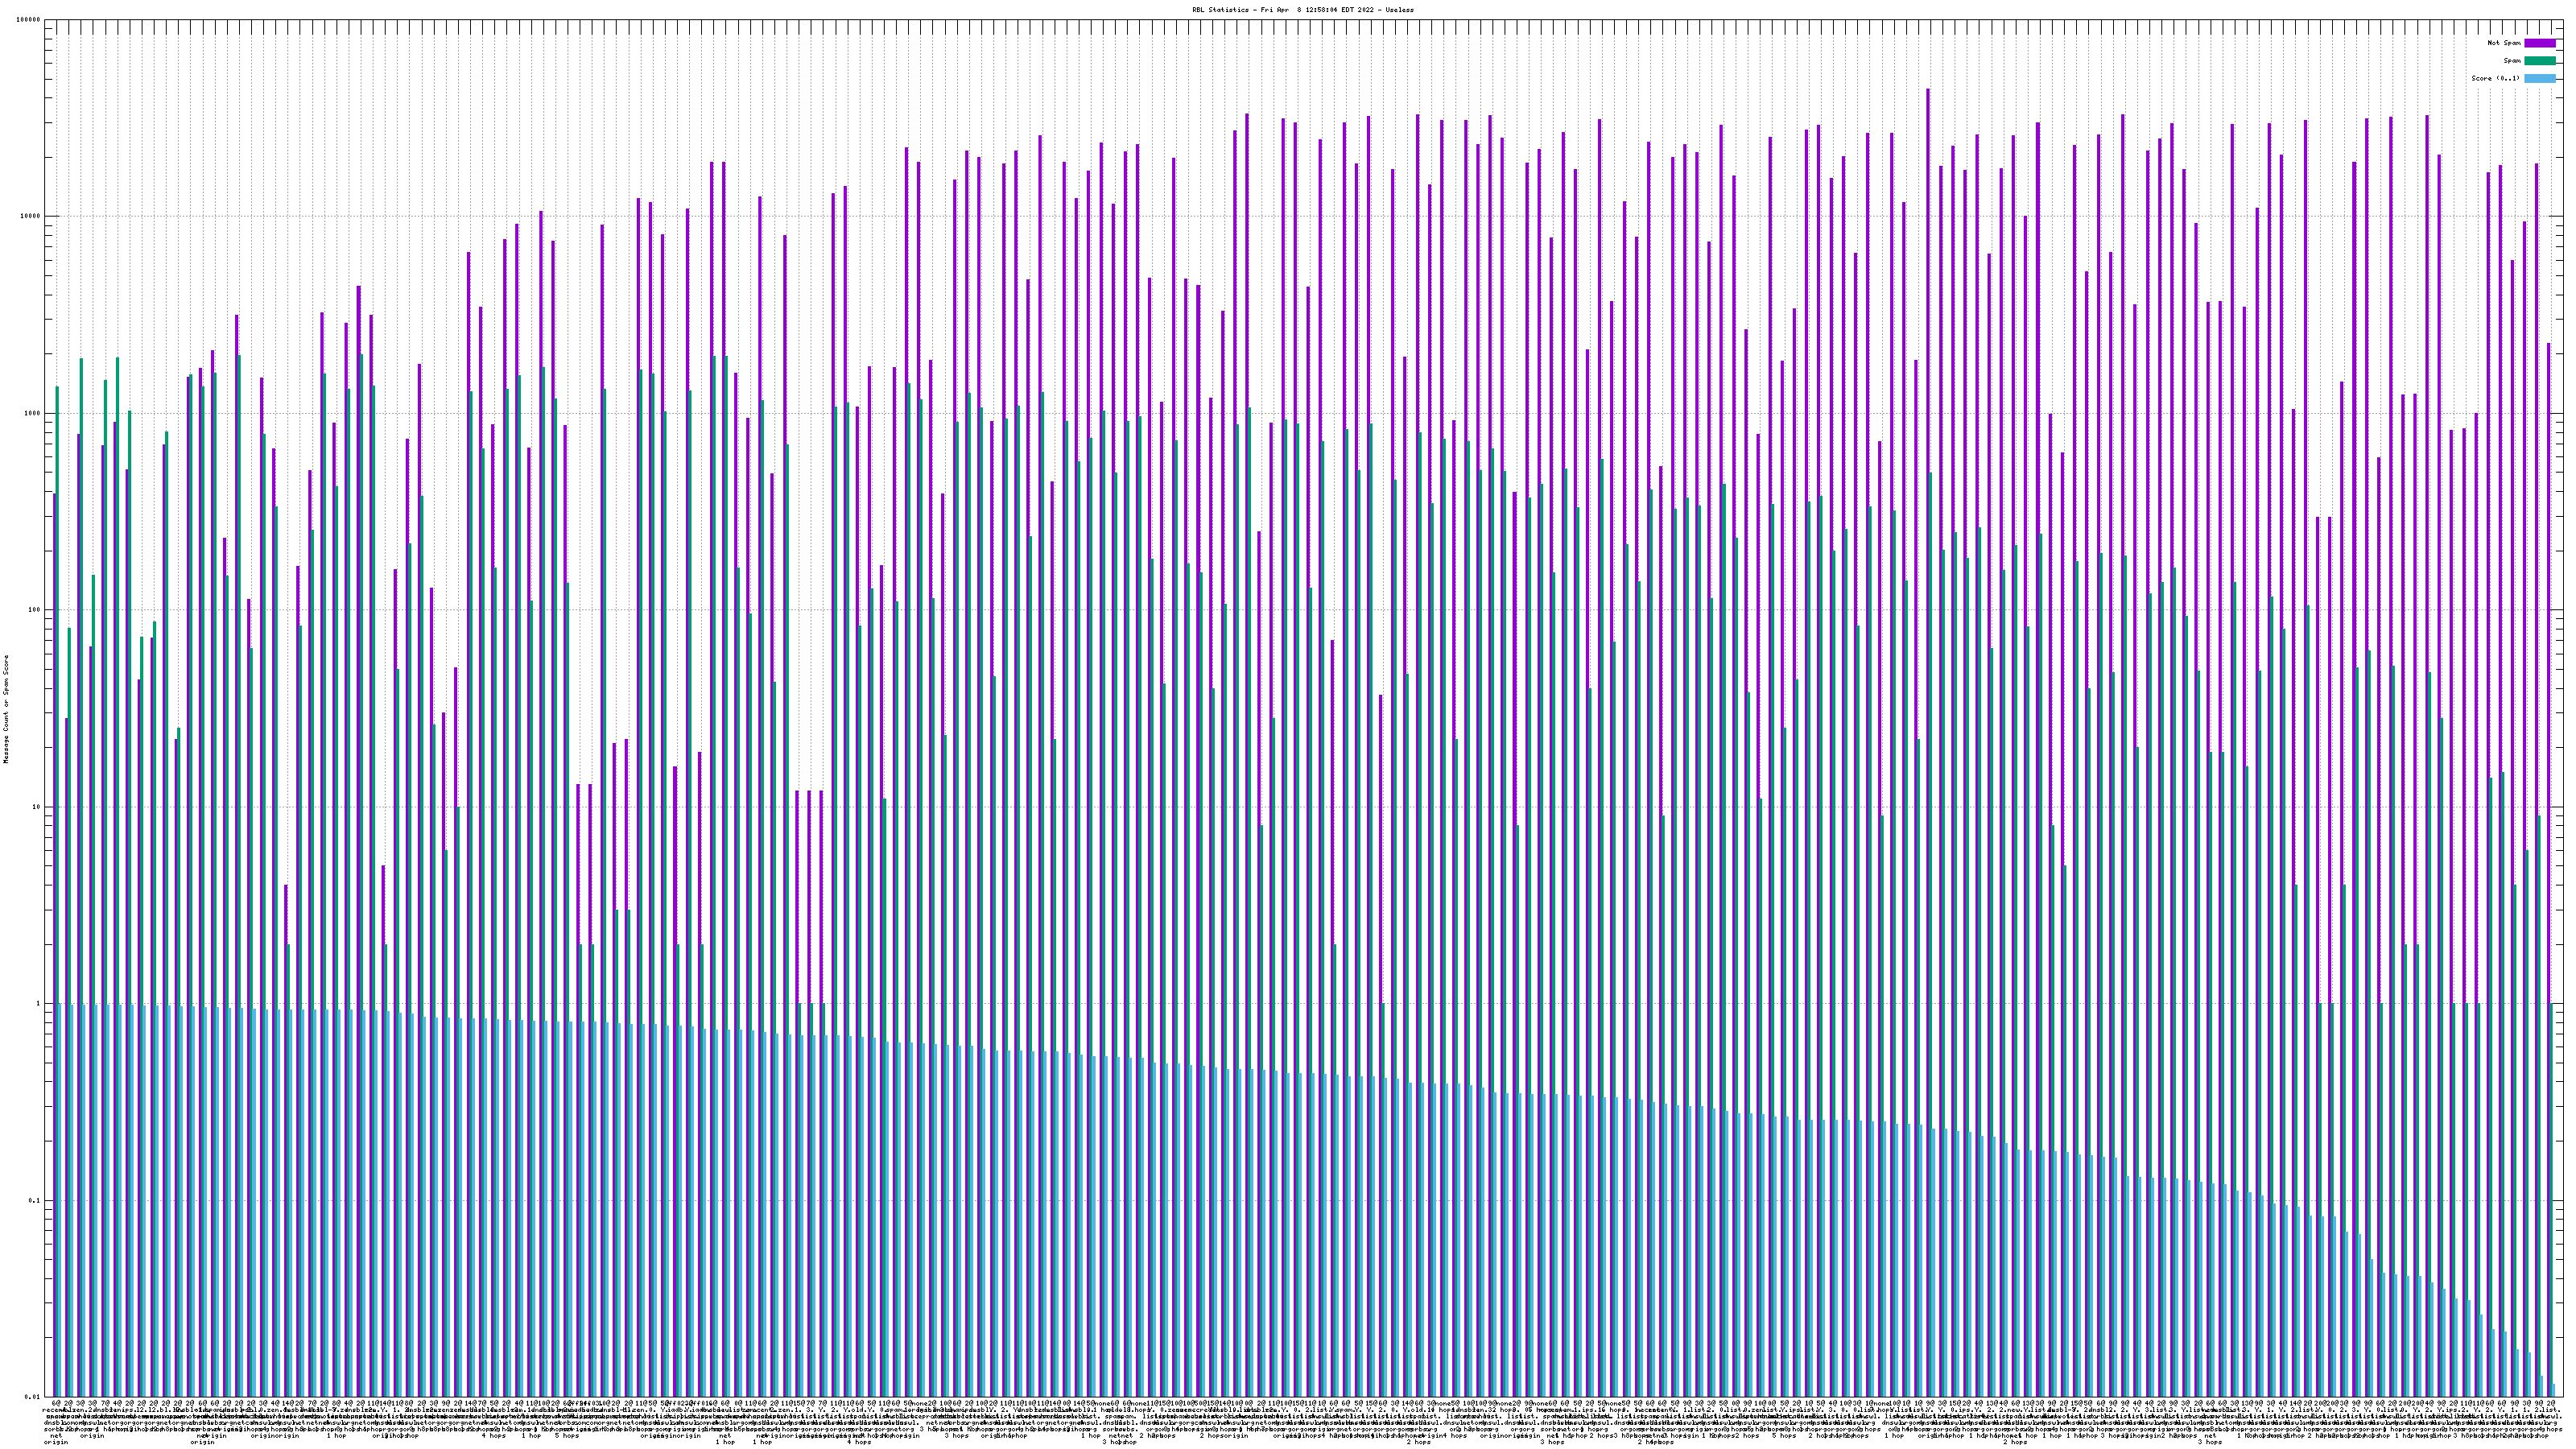Click the 100 y-axis tick label
The height and width of the screenshot is (1449, 2576).
[35, 610]
